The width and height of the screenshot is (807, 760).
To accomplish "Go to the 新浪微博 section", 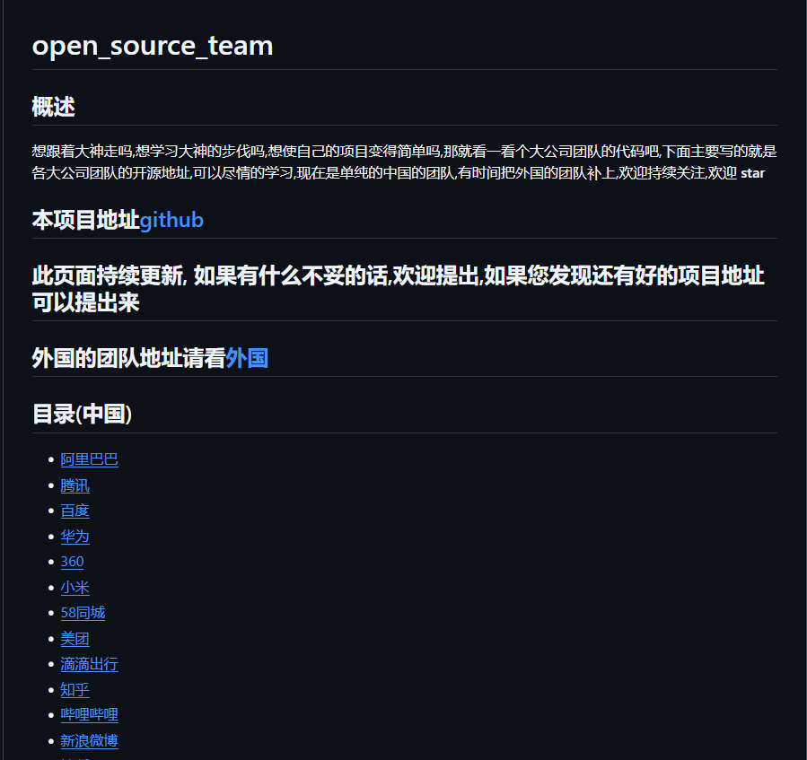I will tap(90, 740).
